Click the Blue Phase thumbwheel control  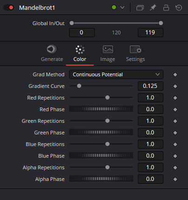(x=101, y=155)
